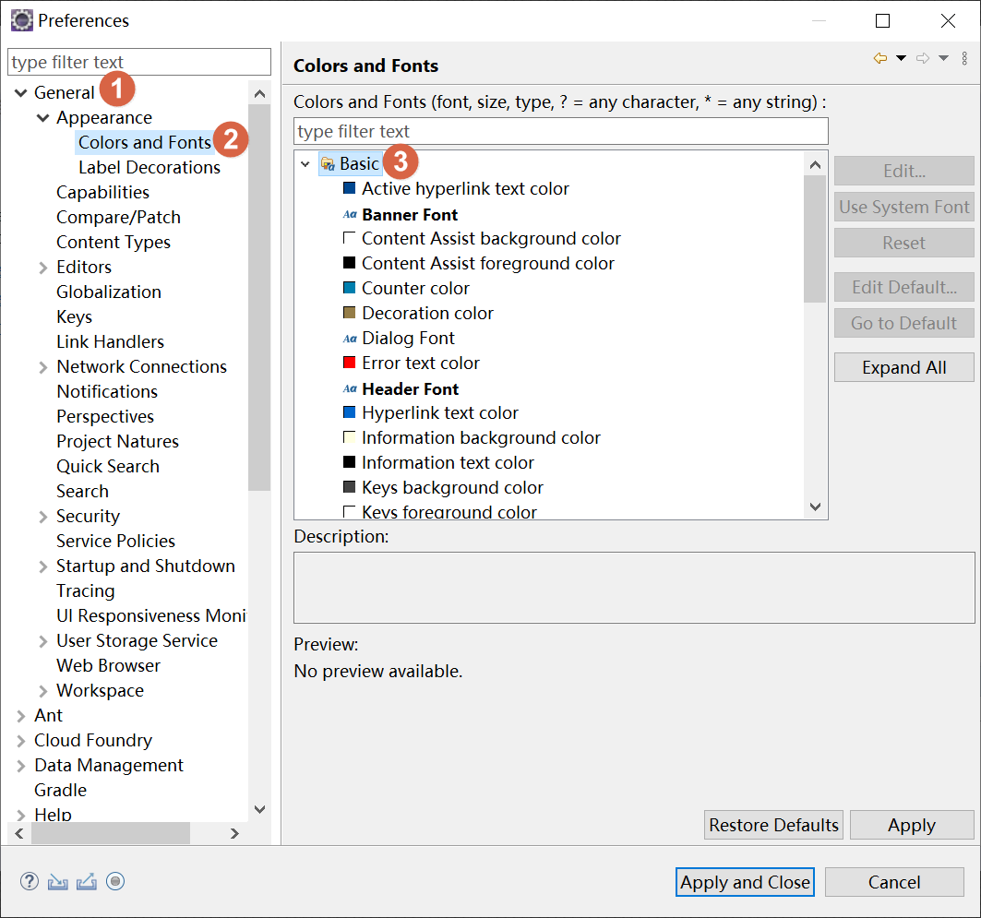The height and width of the screenshot is (918, 981).
Task: Open the three-dot view menu icon
Action: coord(964,59)
